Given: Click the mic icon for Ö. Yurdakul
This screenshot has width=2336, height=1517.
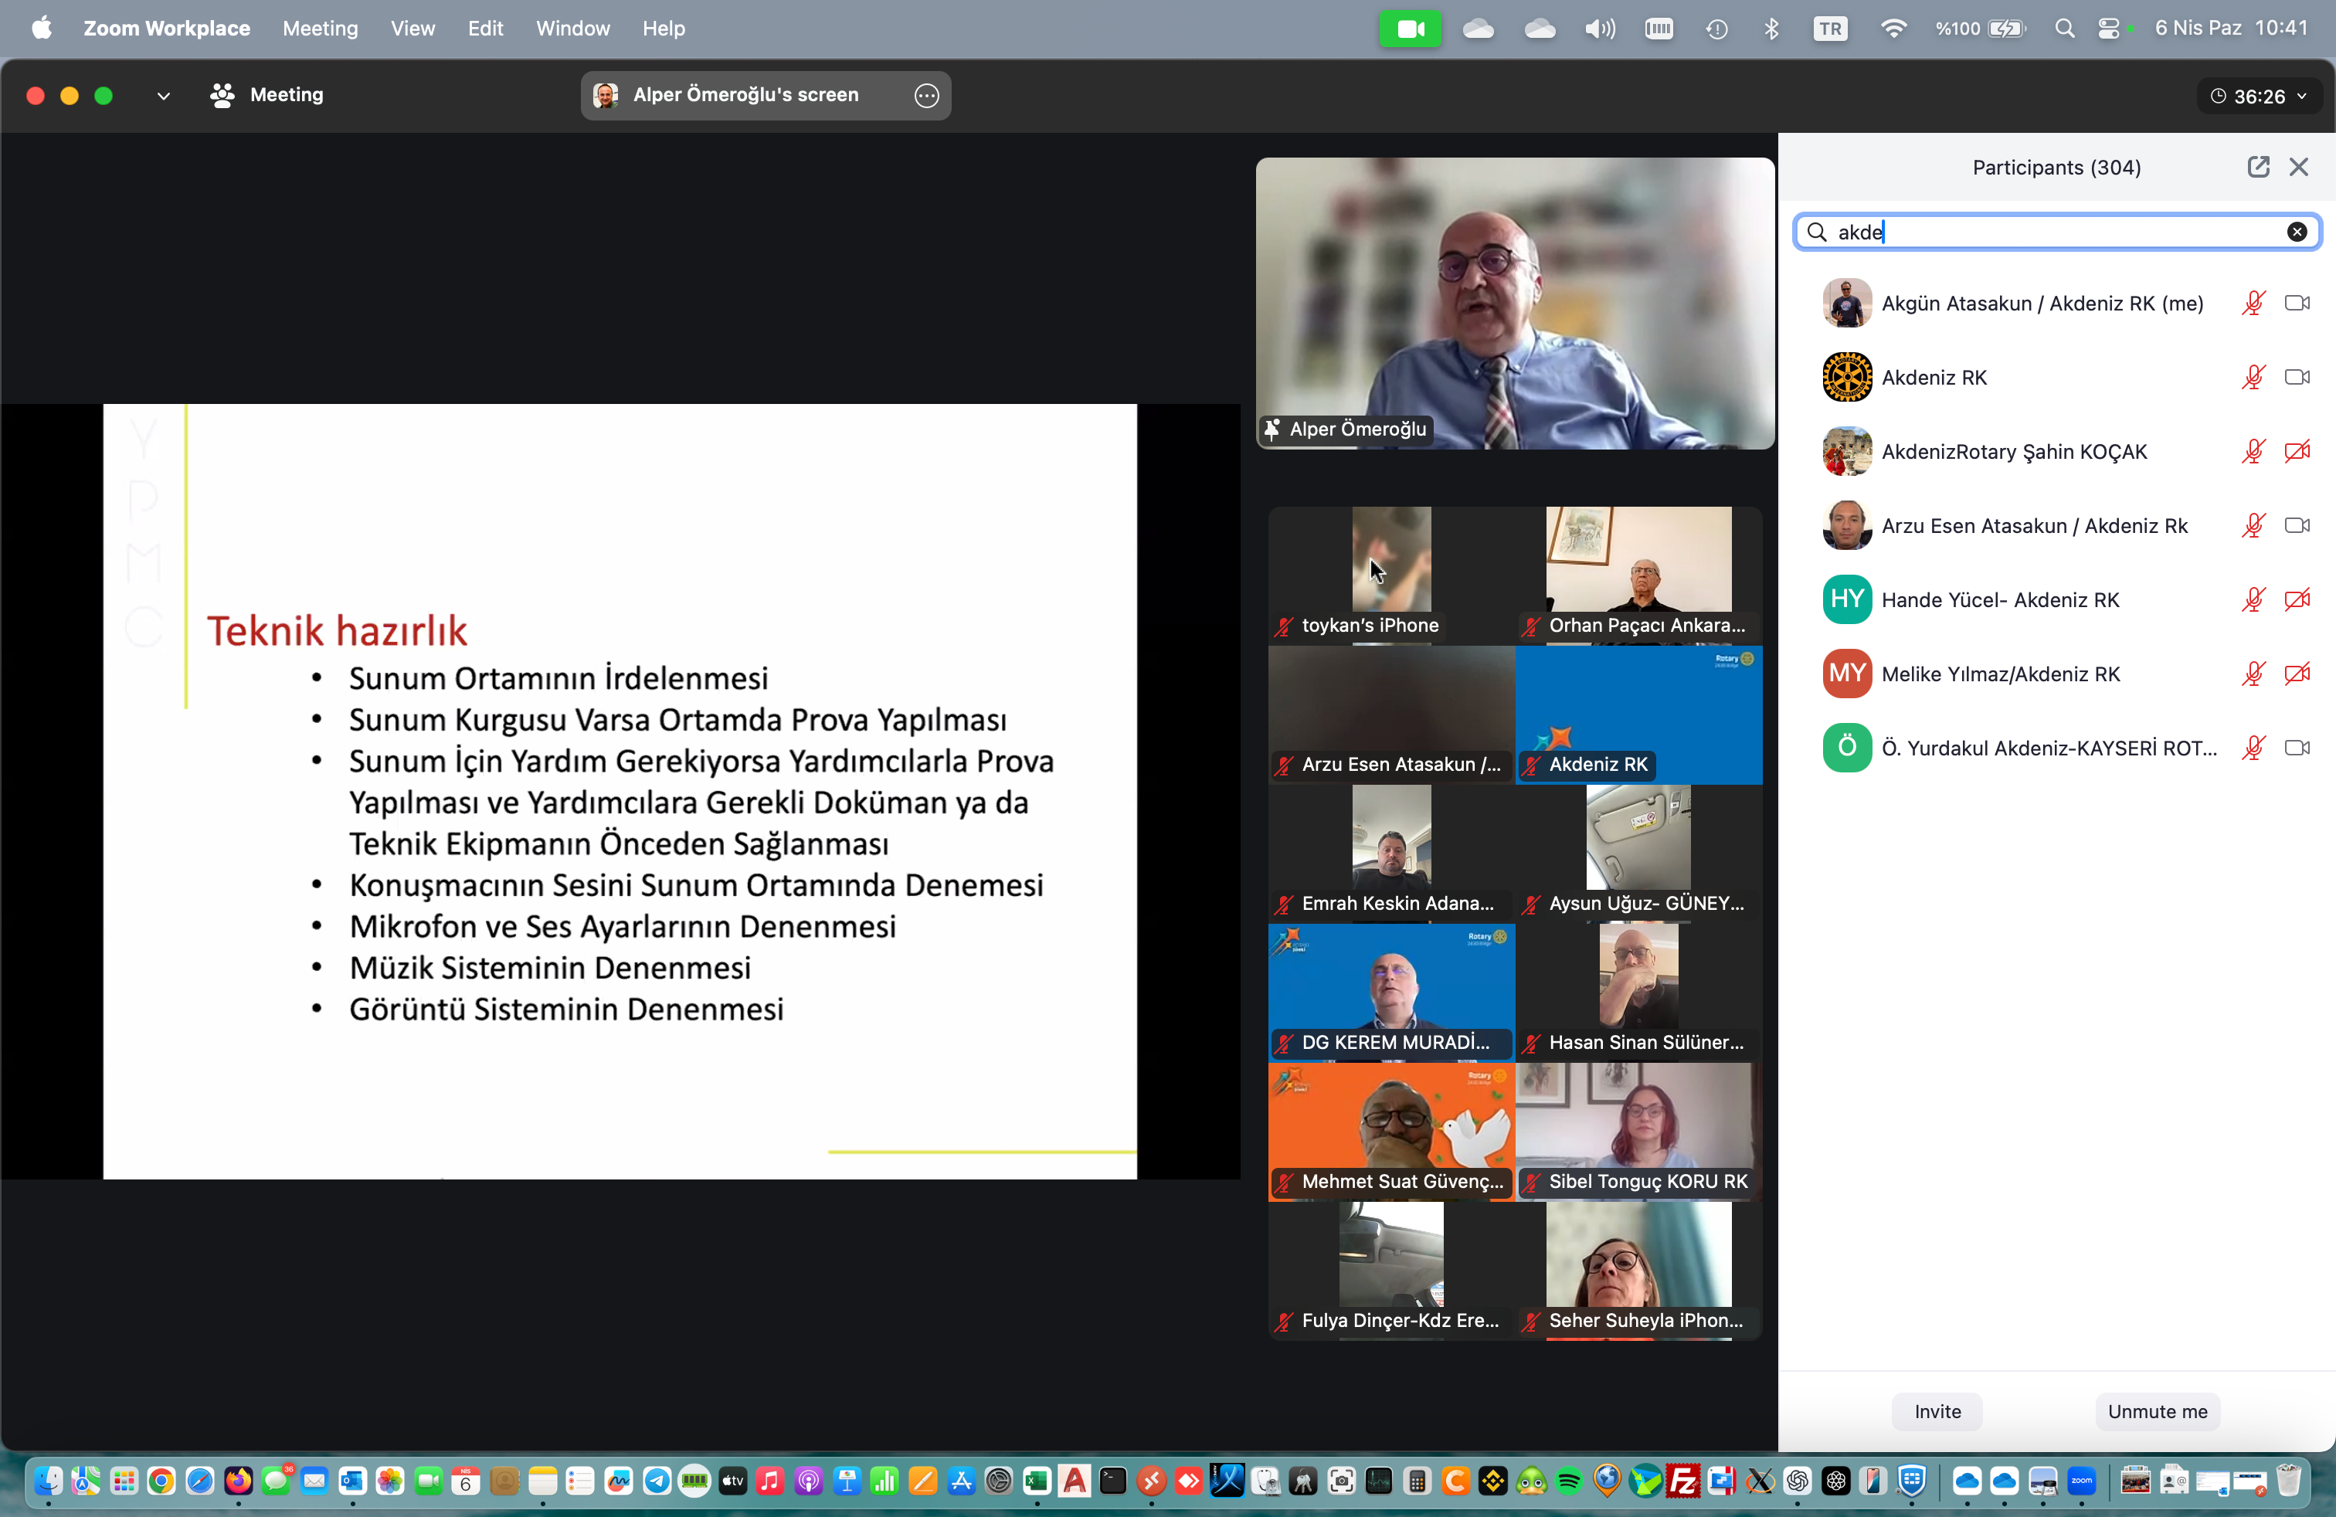Looking at the screenshot, I should [2253, 748].
